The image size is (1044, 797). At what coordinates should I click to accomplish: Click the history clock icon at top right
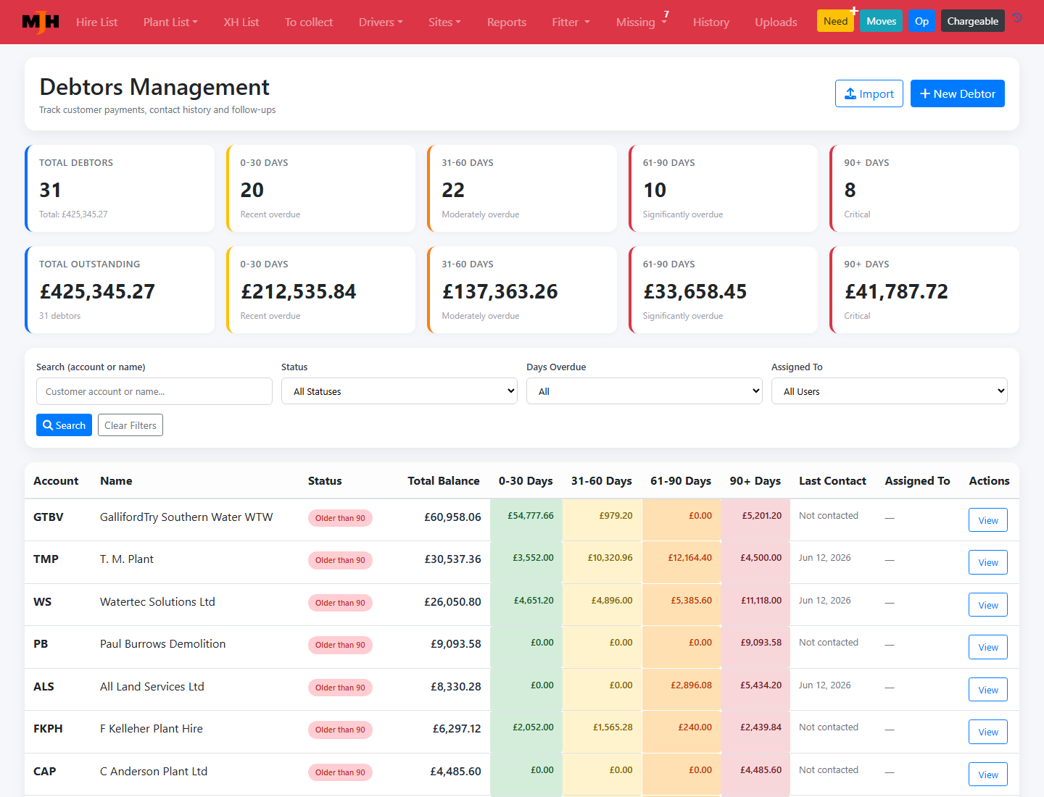click(1017, 18)
